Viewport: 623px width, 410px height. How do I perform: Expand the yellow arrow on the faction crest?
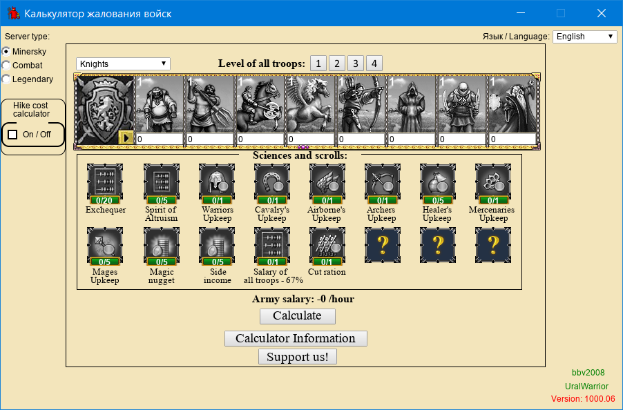click(126, 137)
